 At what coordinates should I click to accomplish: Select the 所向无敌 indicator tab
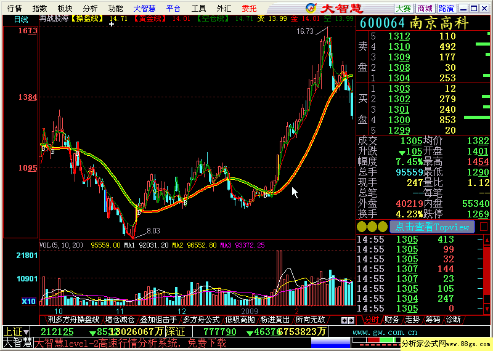tap(310, 320)
